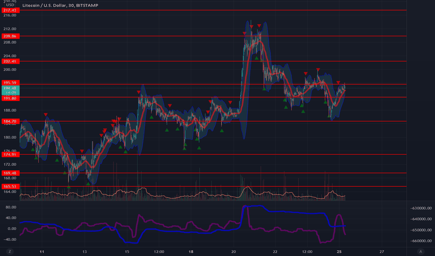
Task: Click date label 20 on time axis
Action: pyautogui.click(x=233, y=251)
